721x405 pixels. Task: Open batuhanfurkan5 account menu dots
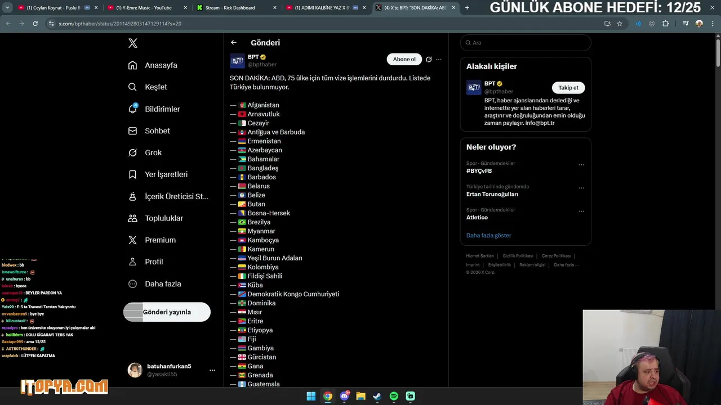[212, 370]
